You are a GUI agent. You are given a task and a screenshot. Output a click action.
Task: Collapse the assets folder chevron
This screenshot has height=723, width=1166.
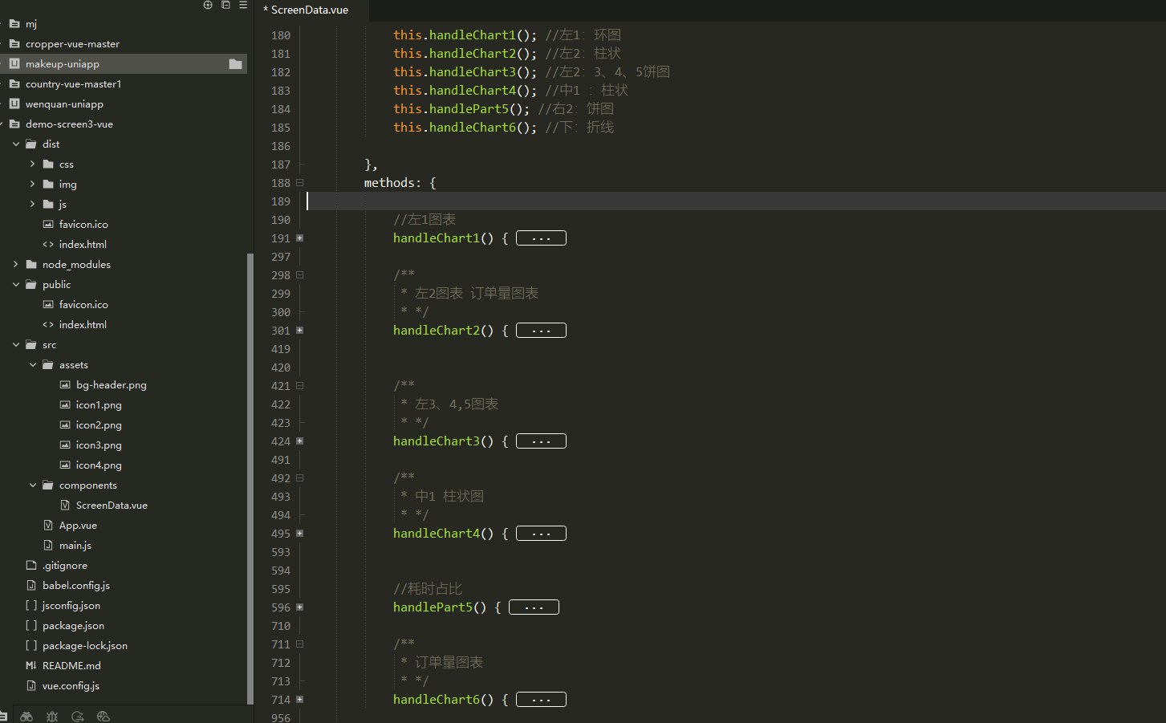(33, 365)
